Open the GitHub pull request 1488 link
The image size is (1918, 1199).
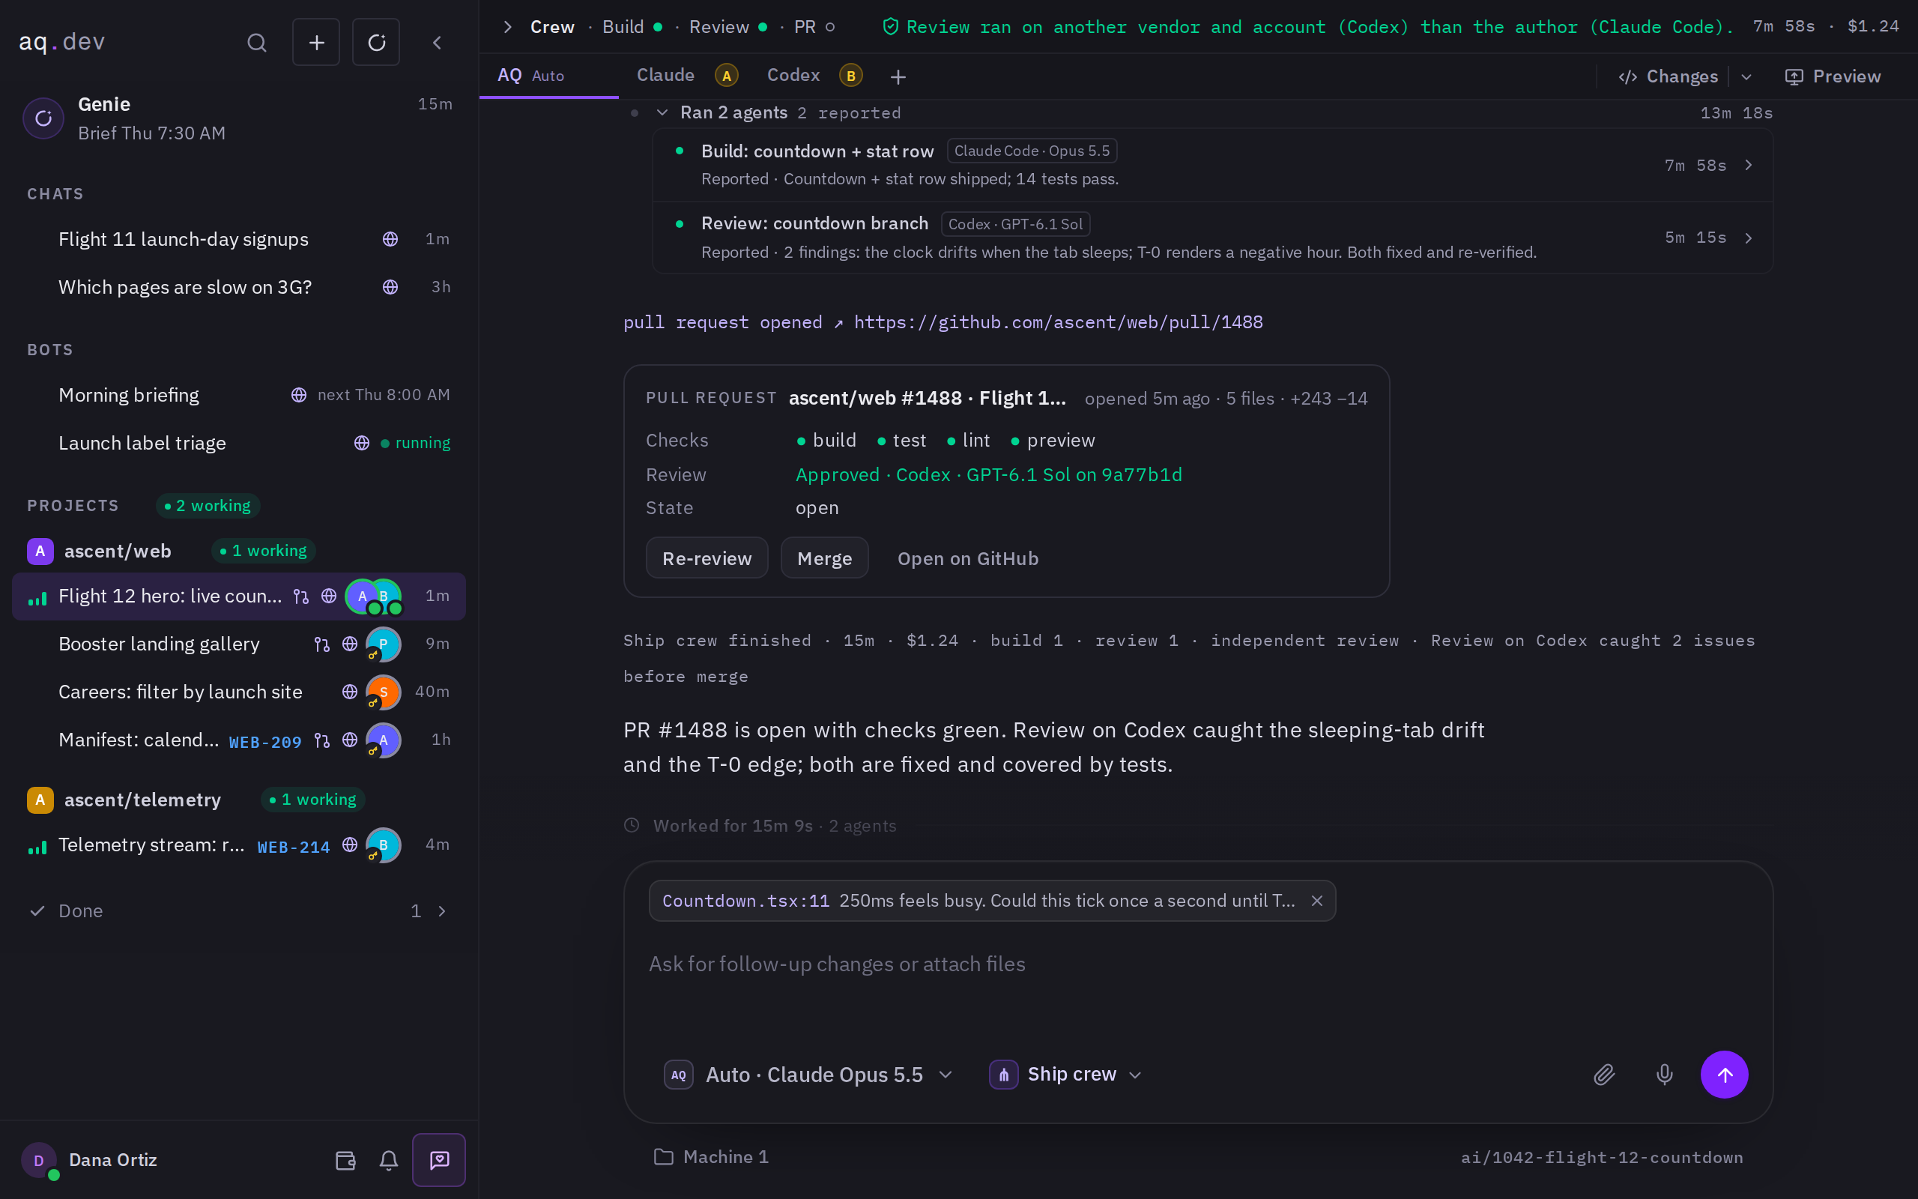tap(1058, 322)
